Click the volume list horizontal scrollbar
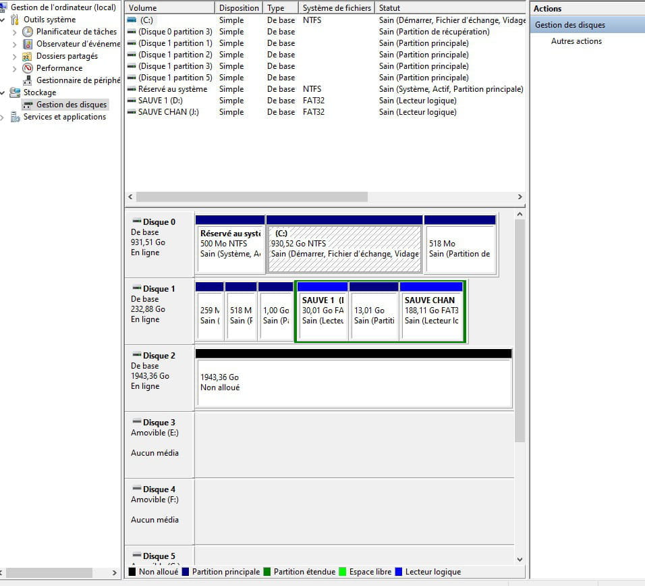 tap(252, 197)
